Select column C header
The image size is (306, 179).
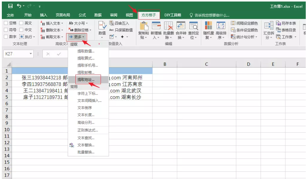(206, 64)
